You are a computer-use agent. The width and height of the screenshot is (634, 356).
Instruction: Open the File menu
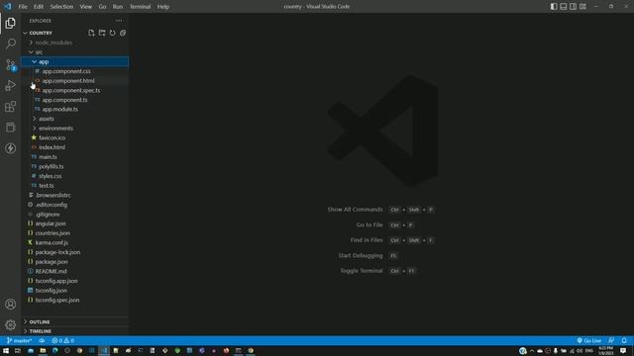23,7
